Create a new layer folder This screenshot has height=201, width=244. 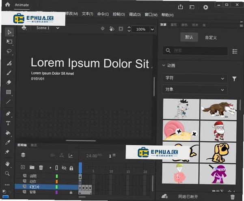point(32,167)
